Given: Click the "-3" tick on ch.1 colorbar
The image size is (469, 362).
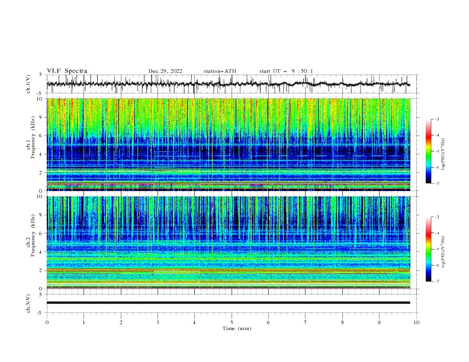Looking at the screenshot, I should coord(437,119).
